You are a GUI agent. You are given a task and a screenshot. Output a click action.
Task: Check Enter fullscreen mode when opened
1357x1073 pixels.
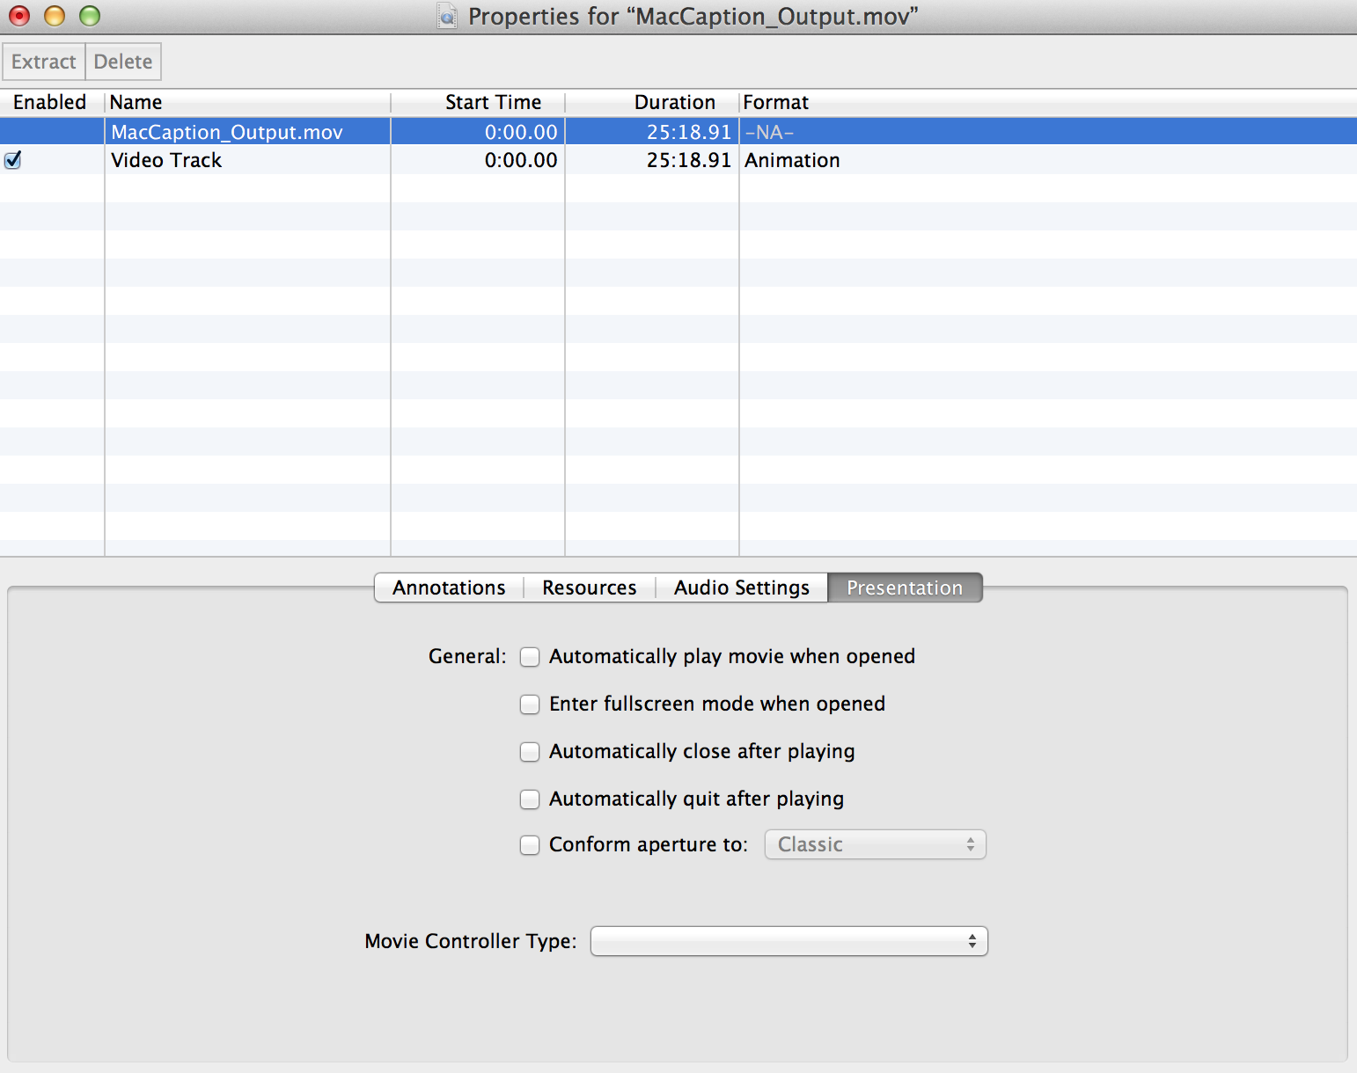[530, 704]
